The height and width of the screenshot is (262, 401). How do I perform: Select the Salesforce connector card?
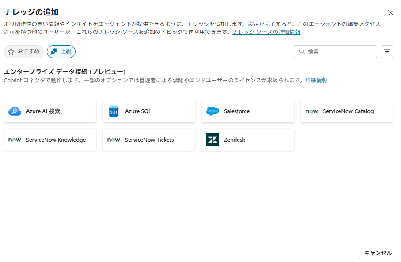tap(248, 111)
